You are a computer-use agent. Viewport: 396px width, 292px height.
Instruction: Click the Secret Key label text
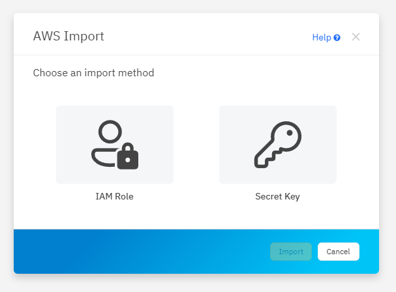point(278,196)
